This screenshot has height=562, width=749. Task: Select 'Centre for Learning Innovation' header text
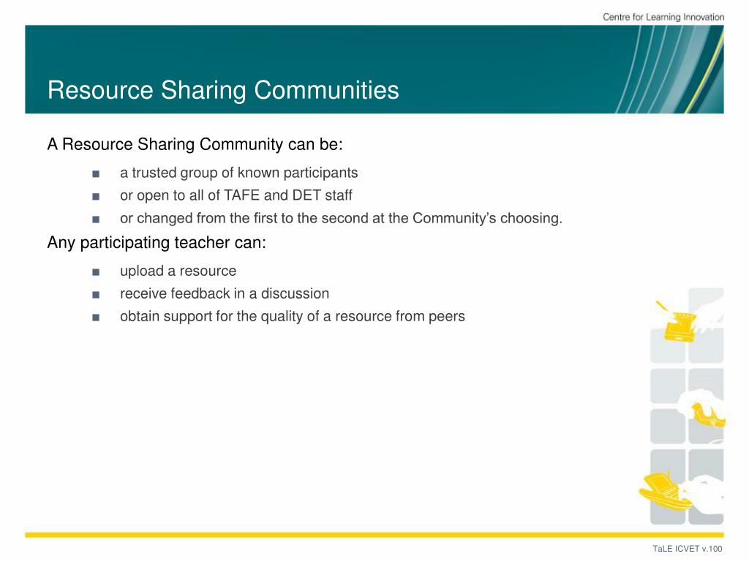(663, 17)
